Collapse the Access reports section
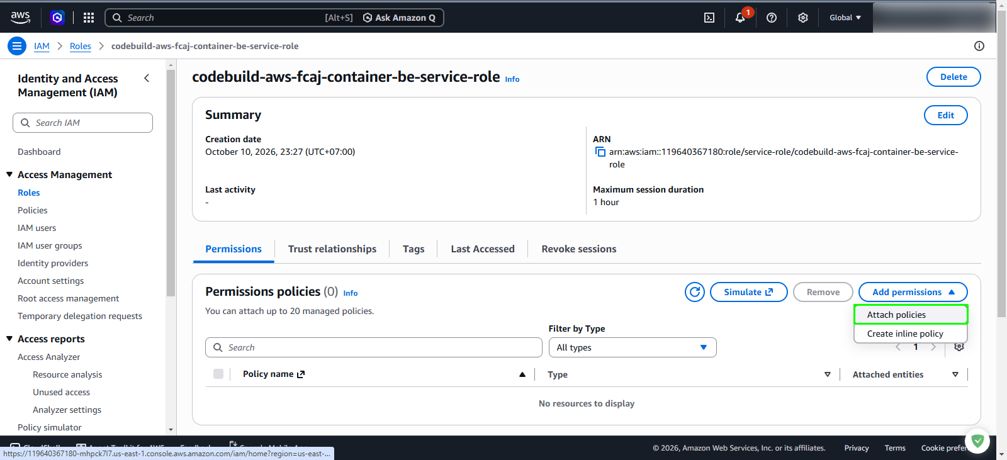Viewport: 1007px width, 460px height. click(x=9, y=339)
